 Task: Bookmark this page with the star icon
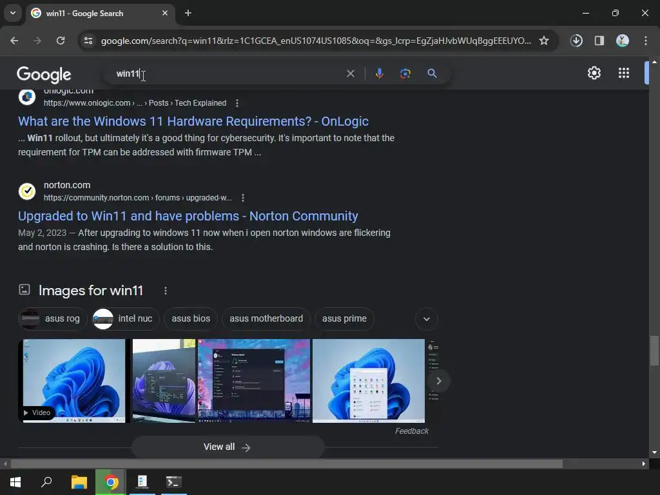[544, 41]
